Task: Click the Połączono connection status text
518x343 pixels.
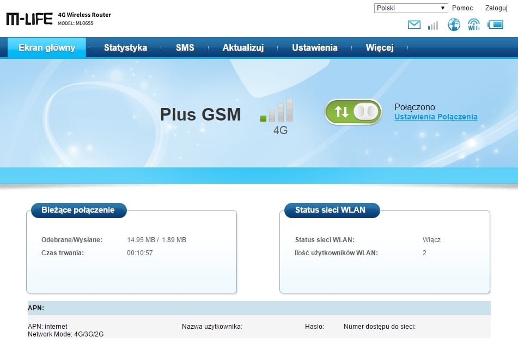Action: point(415,107)
